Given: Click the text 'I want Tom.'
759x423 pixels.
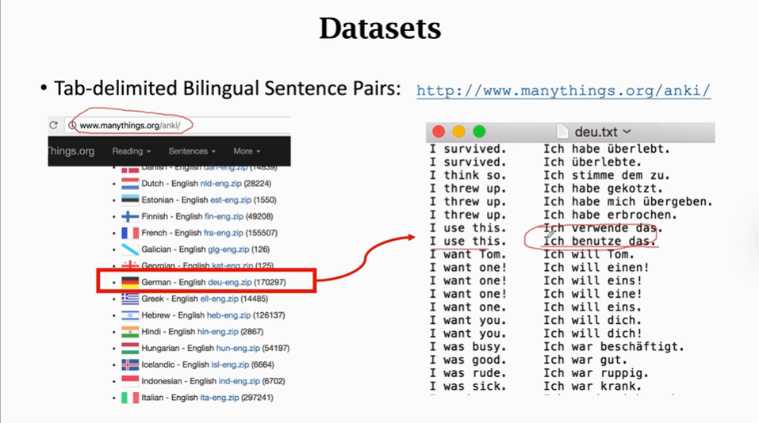Looking at the screenshot, I should pyautogui.click(x=468, y=254).
